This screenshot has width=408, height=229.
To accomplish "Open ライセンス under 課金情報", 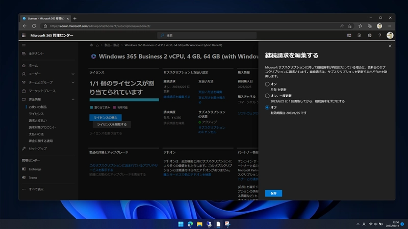I will click(x=36, y=113).
